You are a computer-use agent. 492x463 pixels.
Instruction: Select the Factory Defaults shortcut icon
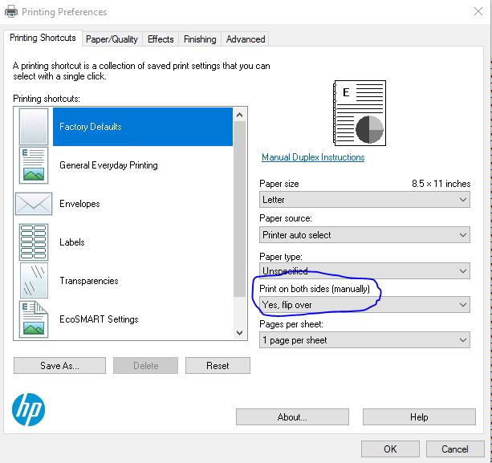[x=33, y=127]
